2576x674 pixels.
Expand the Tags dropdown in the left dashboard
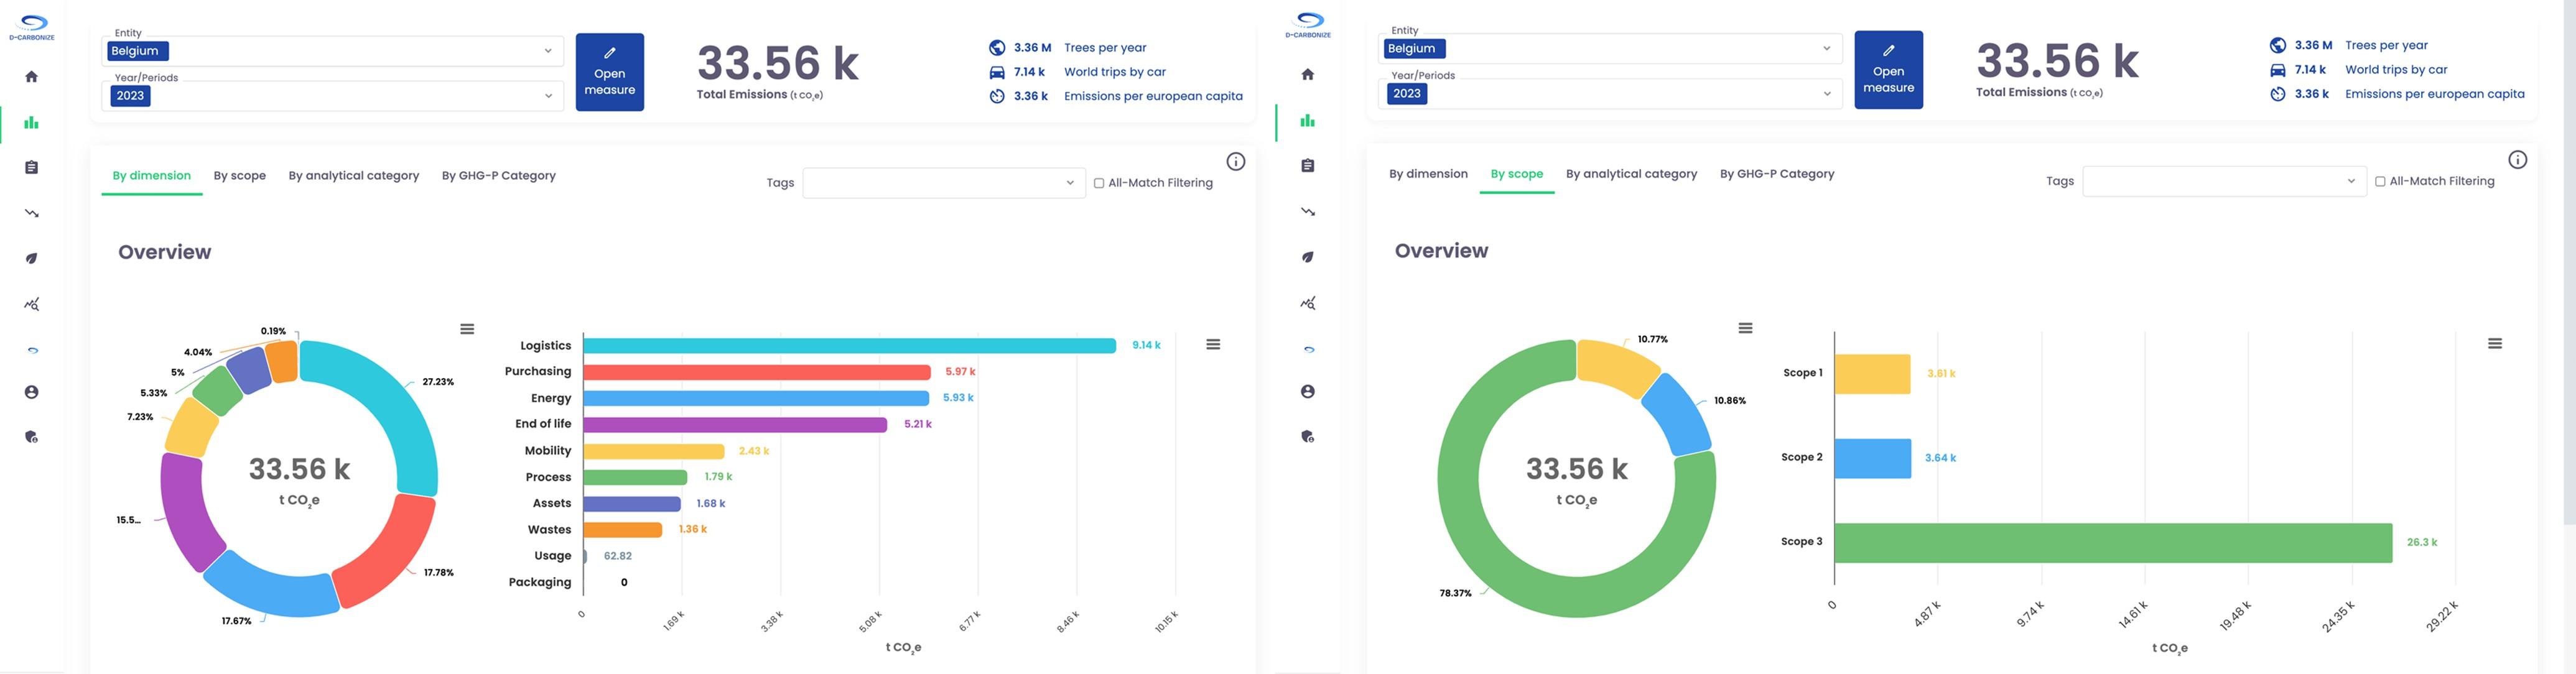tap(1069, 183)
